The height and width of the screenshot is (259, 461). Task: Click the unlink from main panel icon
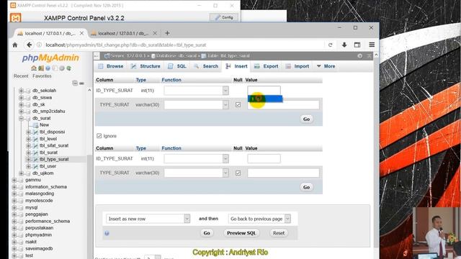[81, 83]
